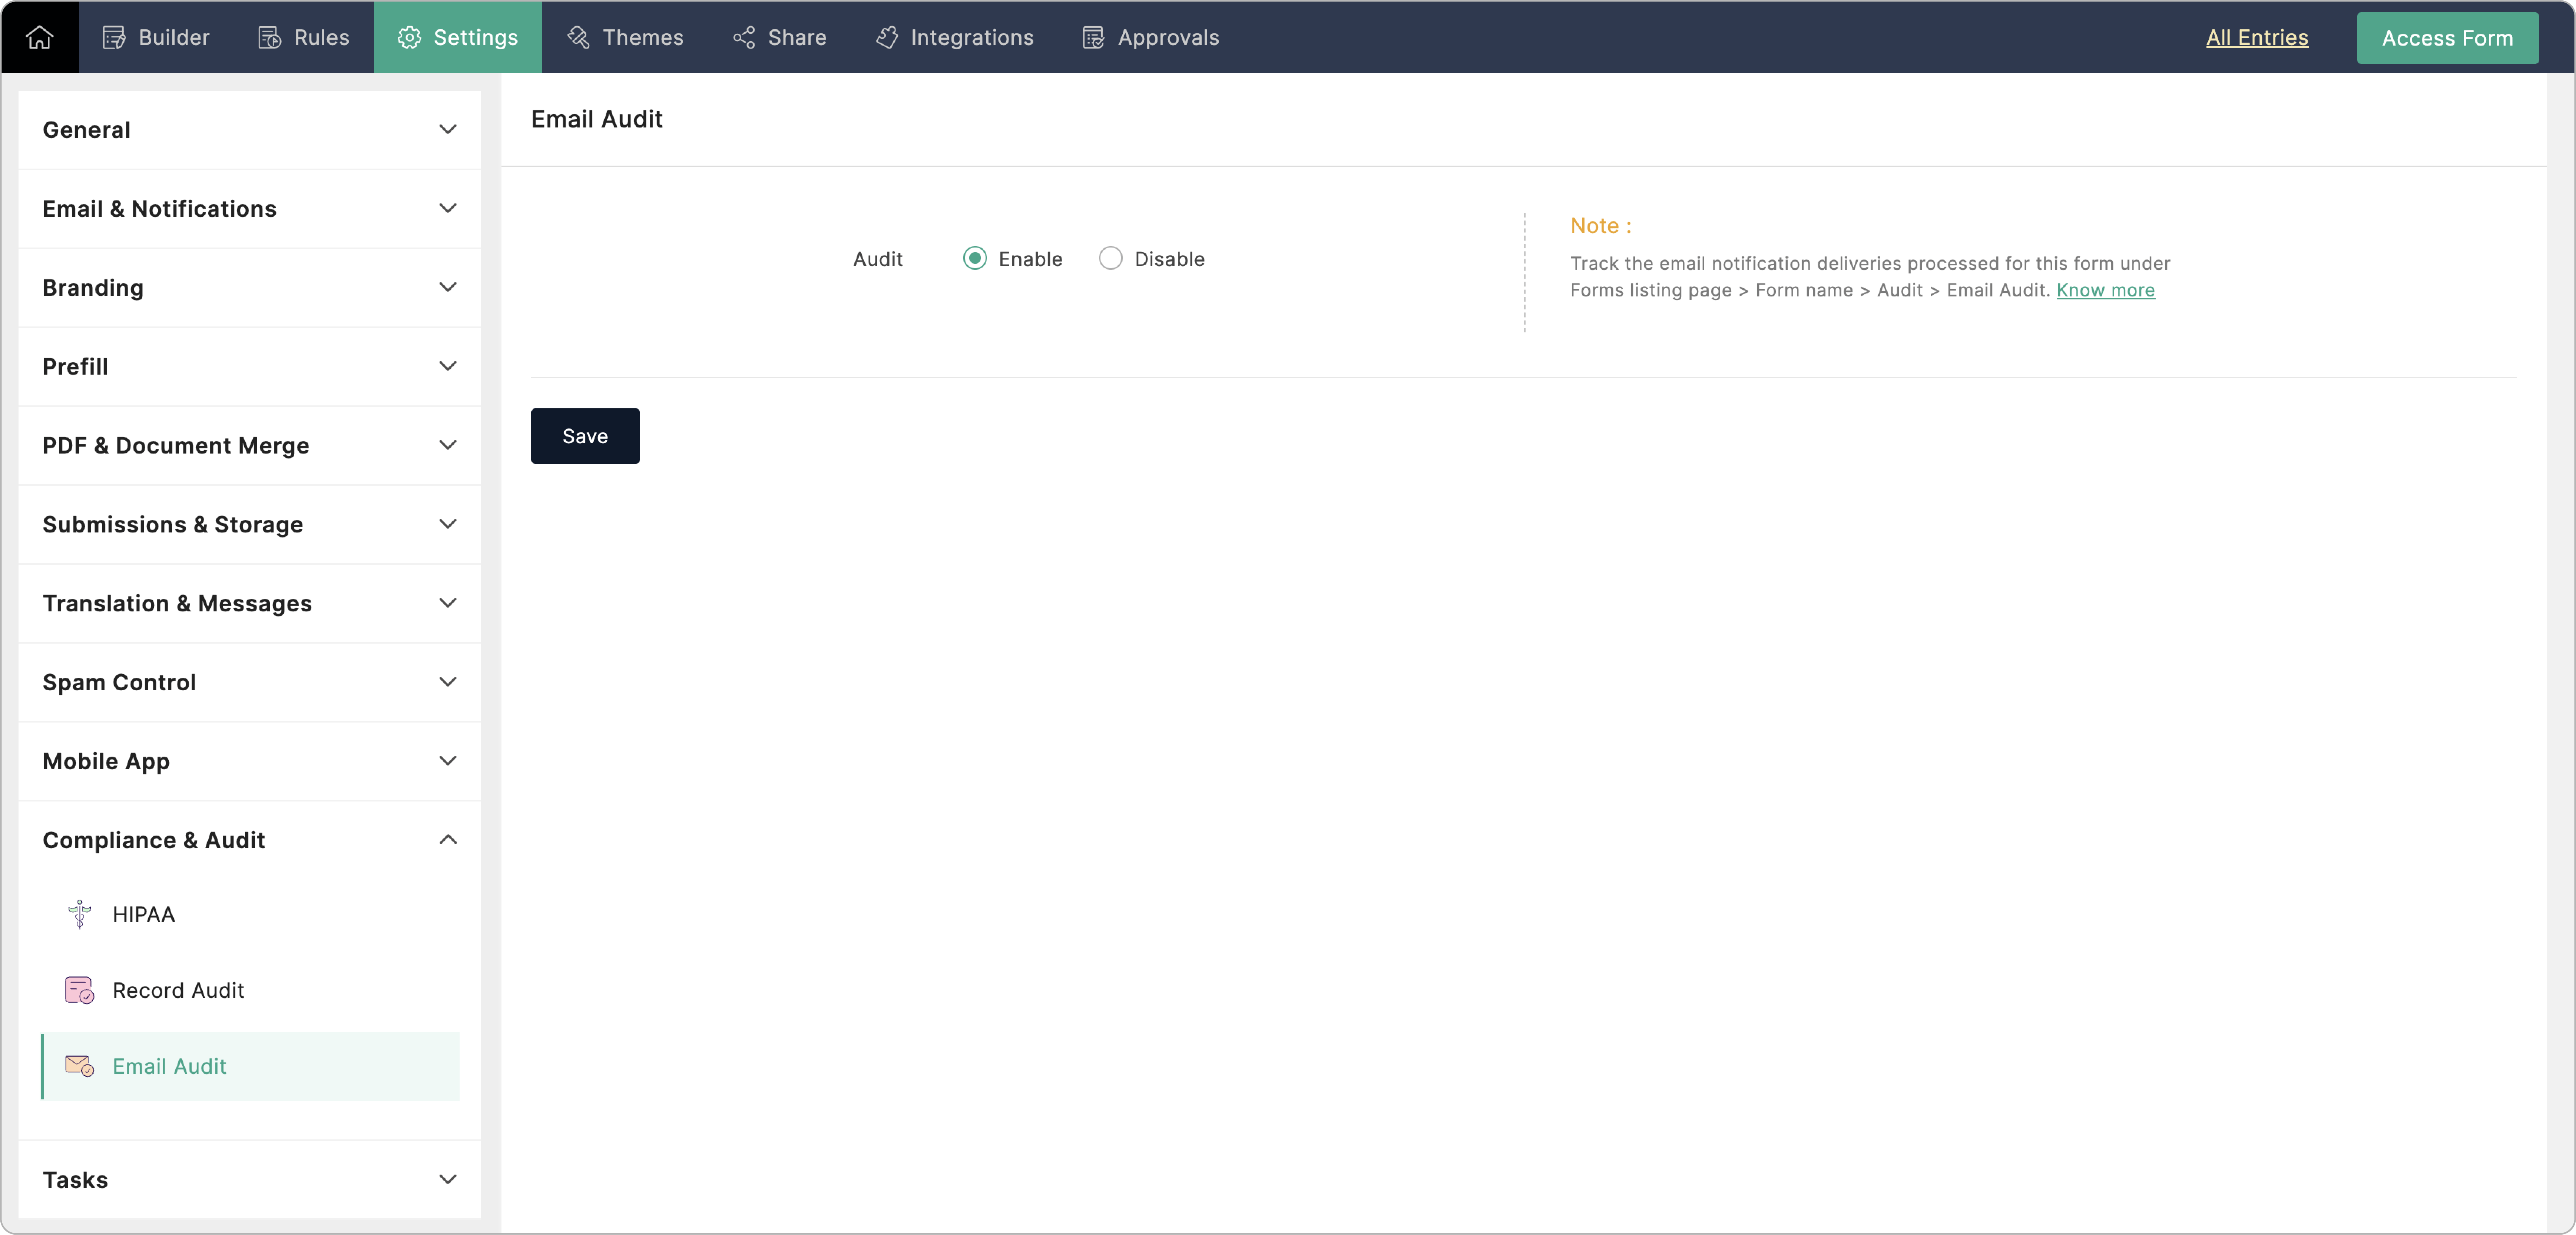Image resolution: width=2576 pixels, height=1235 pixels.
Task: Click the Tasks section heading
Action: tap(75, 1180)
